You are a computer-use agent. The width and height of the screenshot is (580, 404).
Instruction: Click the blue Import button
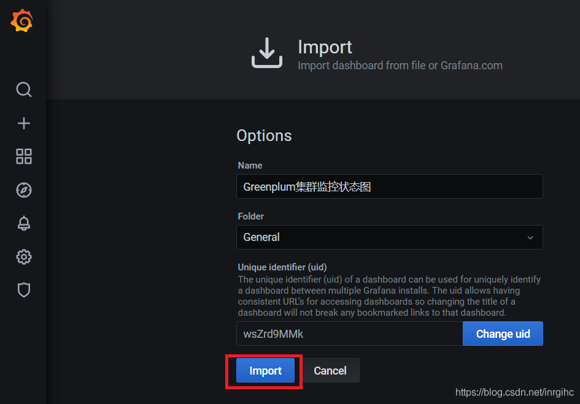click(265, 371)
